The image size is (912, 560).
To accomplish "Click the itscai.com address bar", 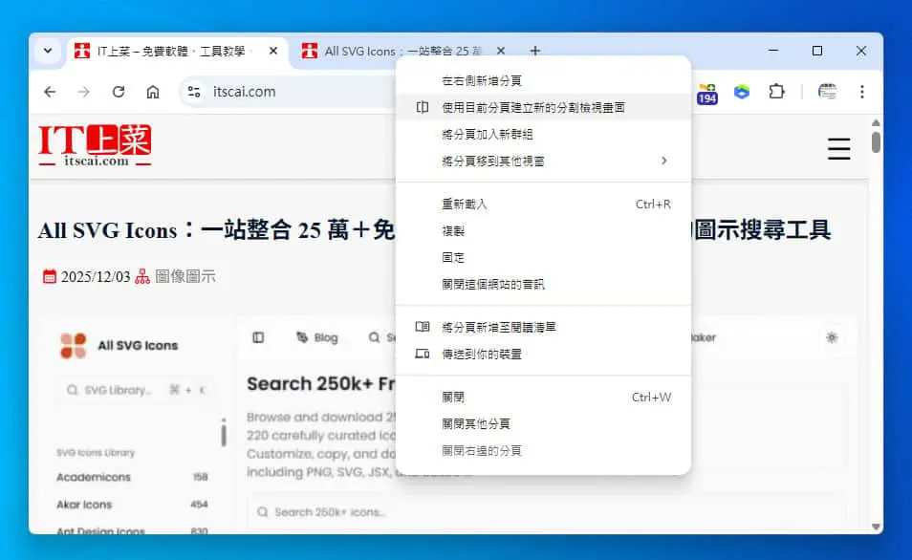I will click(291, 92).
